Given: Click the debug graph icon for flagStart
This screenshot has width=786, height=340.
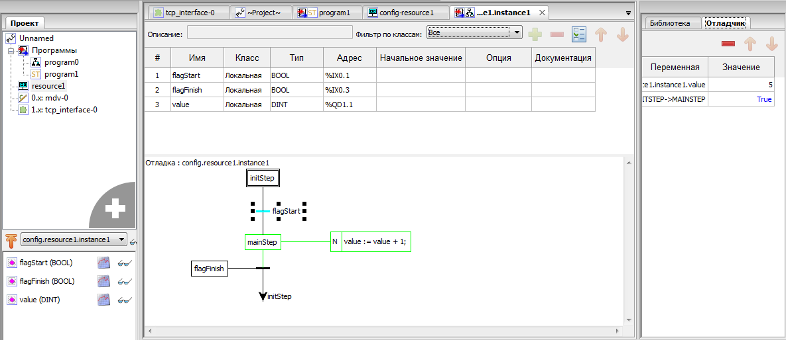Looking at the screenshot, I should tap(103, 263).
